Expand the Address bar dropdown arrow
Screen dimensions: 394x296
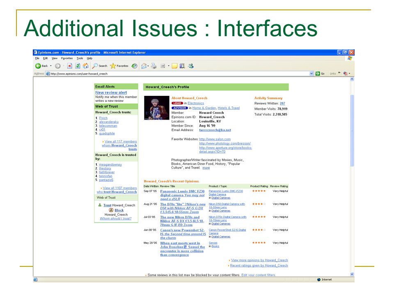[312, 74]
